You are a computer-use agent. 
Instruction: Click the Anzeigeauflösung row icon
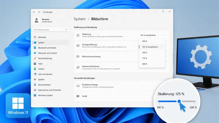coord(78,45)
